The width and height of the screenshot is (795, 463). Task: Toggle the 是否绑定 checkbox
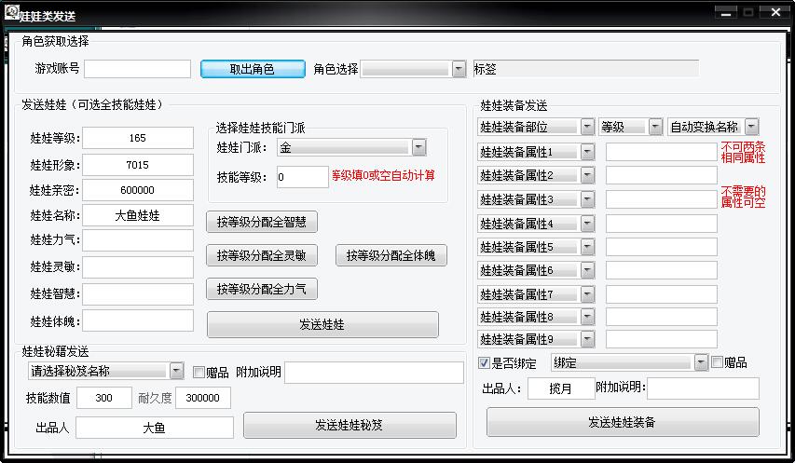pos(484,362)
